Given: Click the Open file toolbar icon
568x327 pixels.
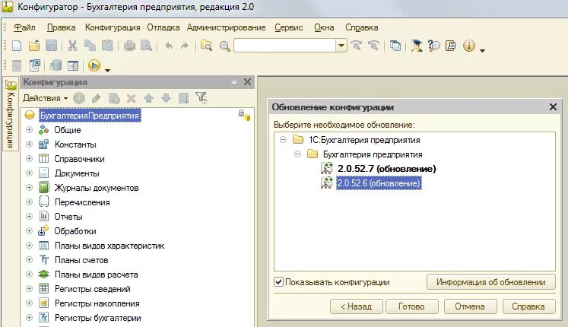Looking at the screenshot, I should coord(34,46).
